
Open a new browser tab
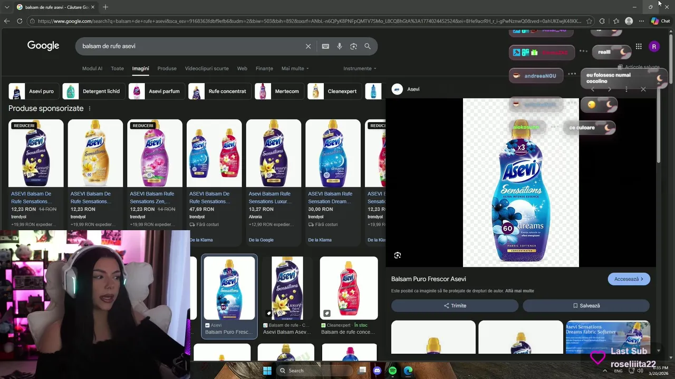coord(105,7)
